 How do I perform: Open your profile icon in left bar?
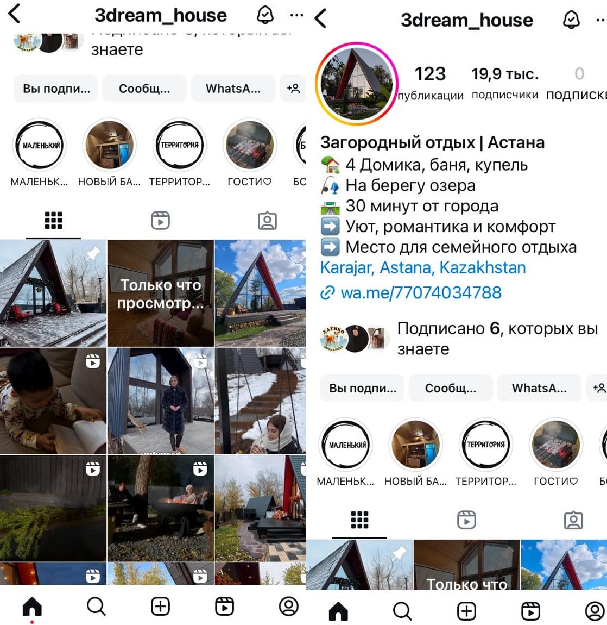289,607
